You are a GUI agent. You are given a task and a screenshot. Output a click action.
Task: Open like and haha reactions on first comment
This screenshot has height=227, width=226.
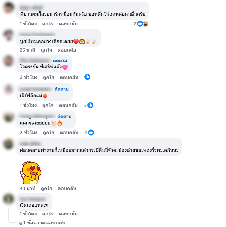(141, 24)
